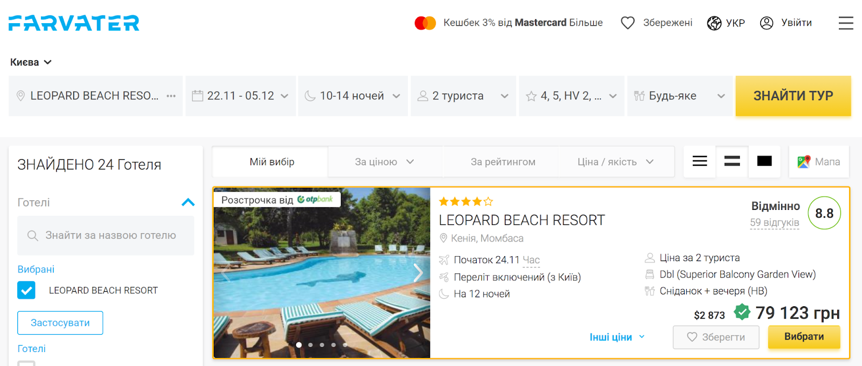This screenshot has width=862, height=366.
Task: Switch to medium two-row view icon
Action: point(732,161)
